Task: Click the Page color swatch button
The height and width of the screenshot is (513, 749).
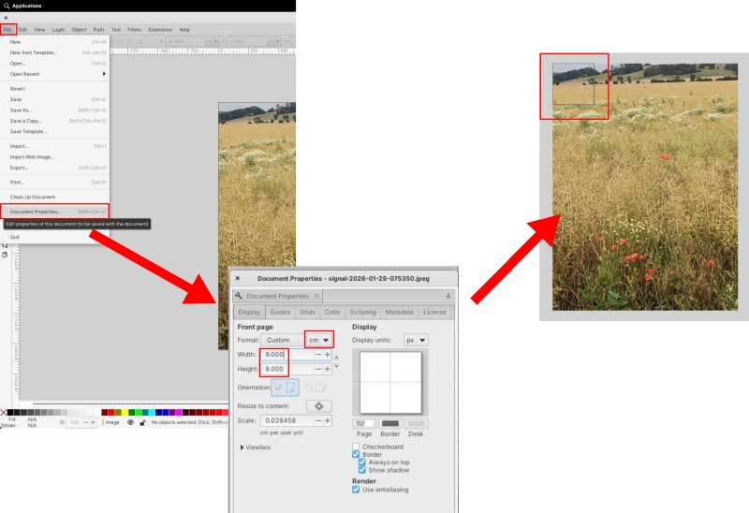Action: click(x=364, y=424)
